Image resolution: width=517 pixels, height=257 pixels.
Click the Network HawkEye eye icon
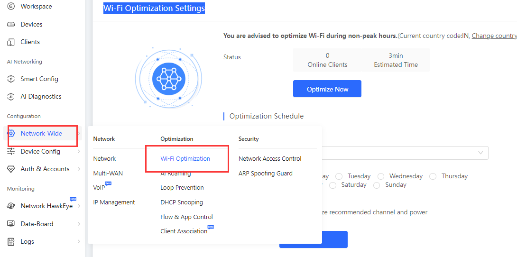pyautogui.click(x=11, y=206)
